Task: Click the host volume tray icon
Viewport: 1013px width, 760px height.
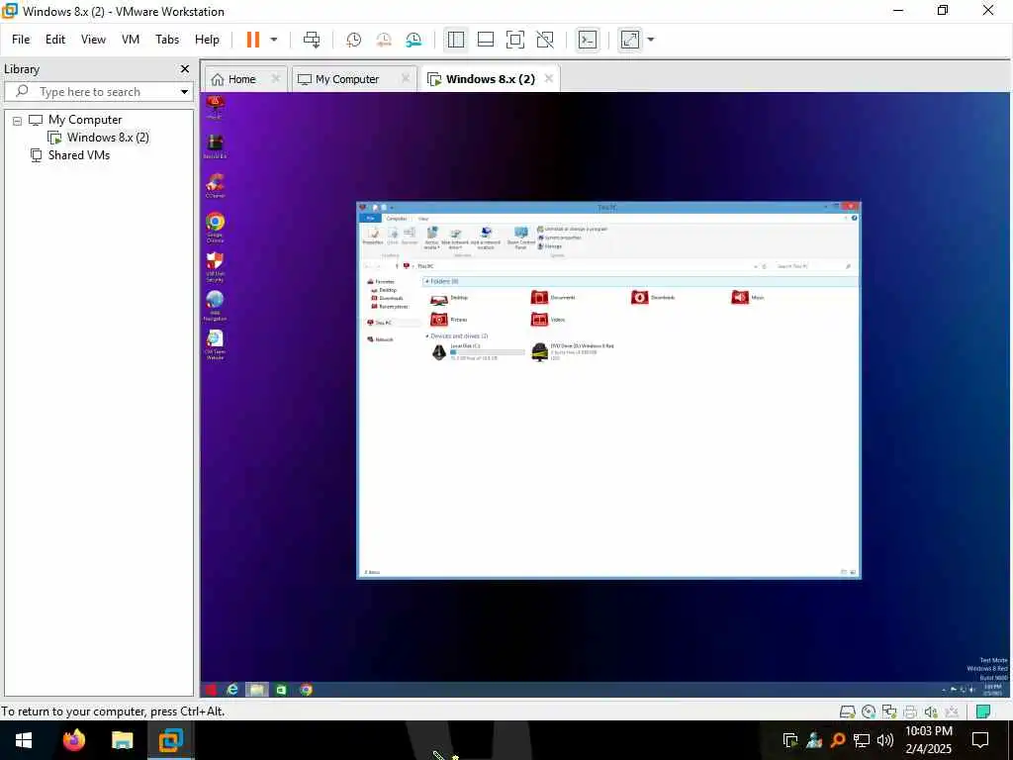Action: tap(885, 740)
